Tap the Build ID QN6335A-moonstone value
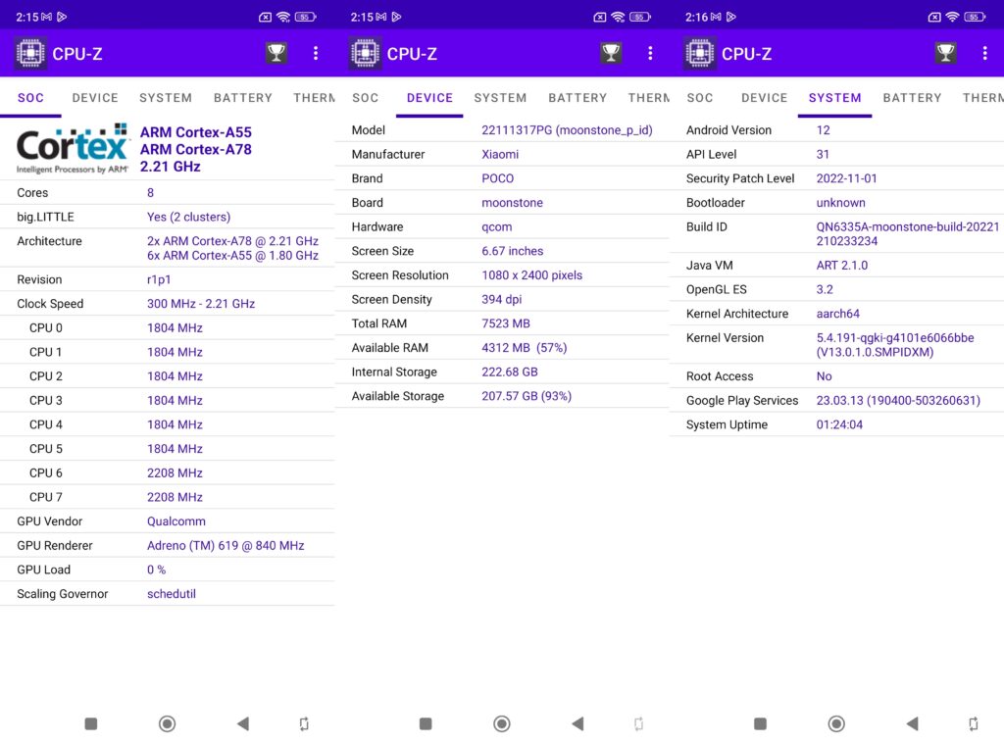This screenshot has width=1004, height=744. [908, 233]
